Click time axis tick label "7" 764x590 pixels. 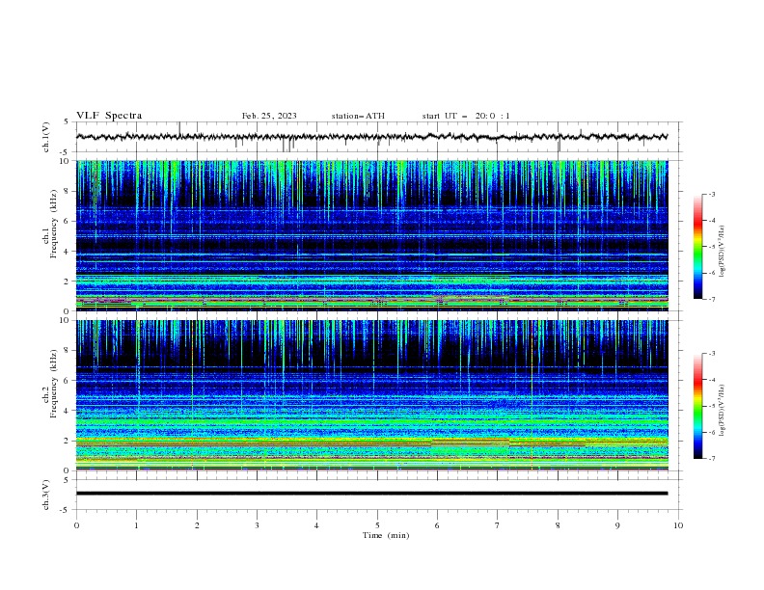coord(498,525)
